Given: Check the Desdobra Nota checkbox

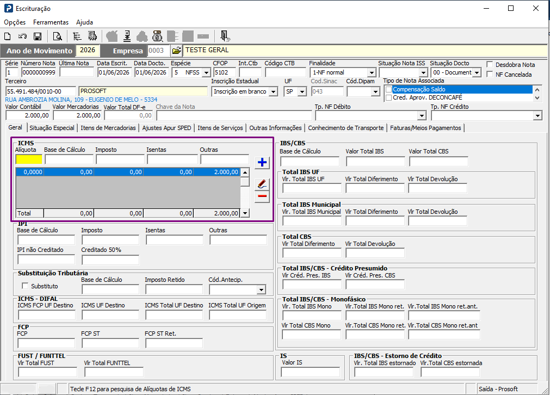Looking at the screenshot, I should 490,65.
